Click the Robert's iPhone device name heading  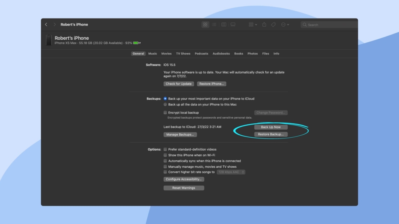(72, 38)
